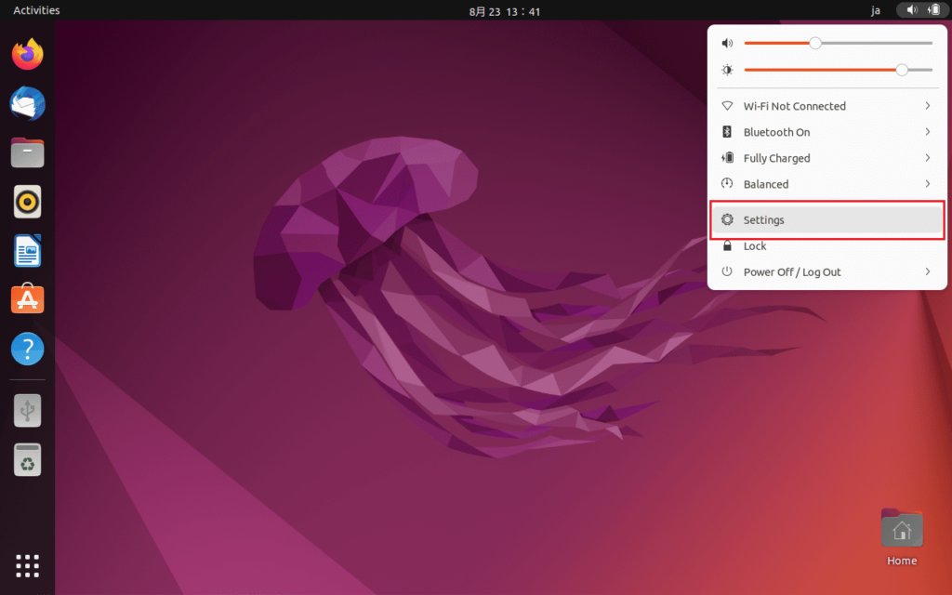Click the brightness sun icon in menu
The image size is (952, 595).
click(x=727, y=70)
